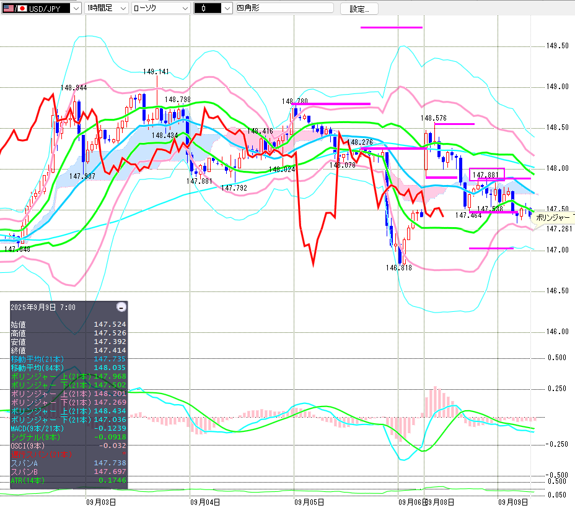
Task: Open the 1時間足 timeframe dropdown
Action: (x=107, y=9)
